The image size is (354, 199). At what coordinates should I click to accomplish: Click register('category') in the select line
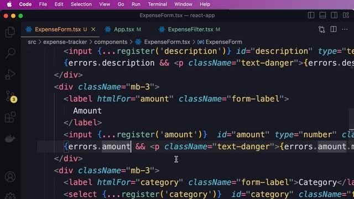pyautogui.click(x=169, y=194)
